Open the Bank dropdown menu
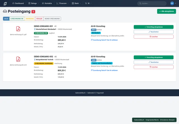179x124 pixels. (x=76, y=3)
